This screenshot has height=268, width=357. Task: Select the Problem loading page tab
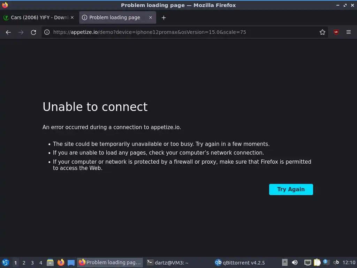point(117,17)
